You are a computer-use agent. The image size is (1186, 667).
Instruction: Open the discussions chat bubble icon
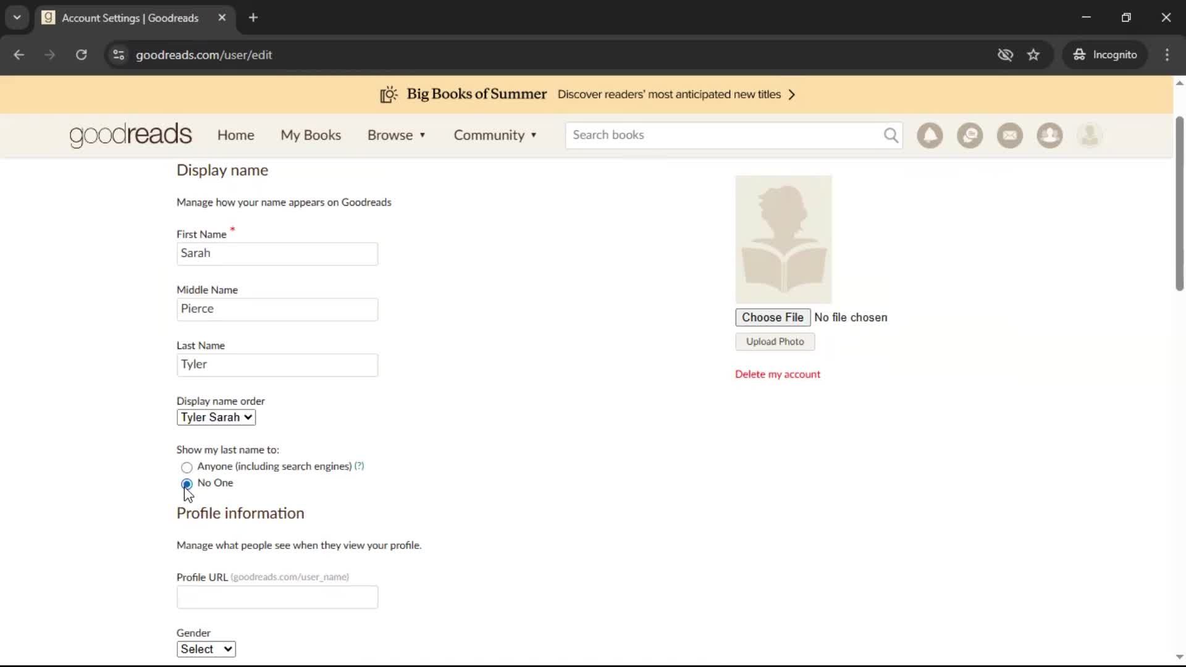click(x=970, y=135)
